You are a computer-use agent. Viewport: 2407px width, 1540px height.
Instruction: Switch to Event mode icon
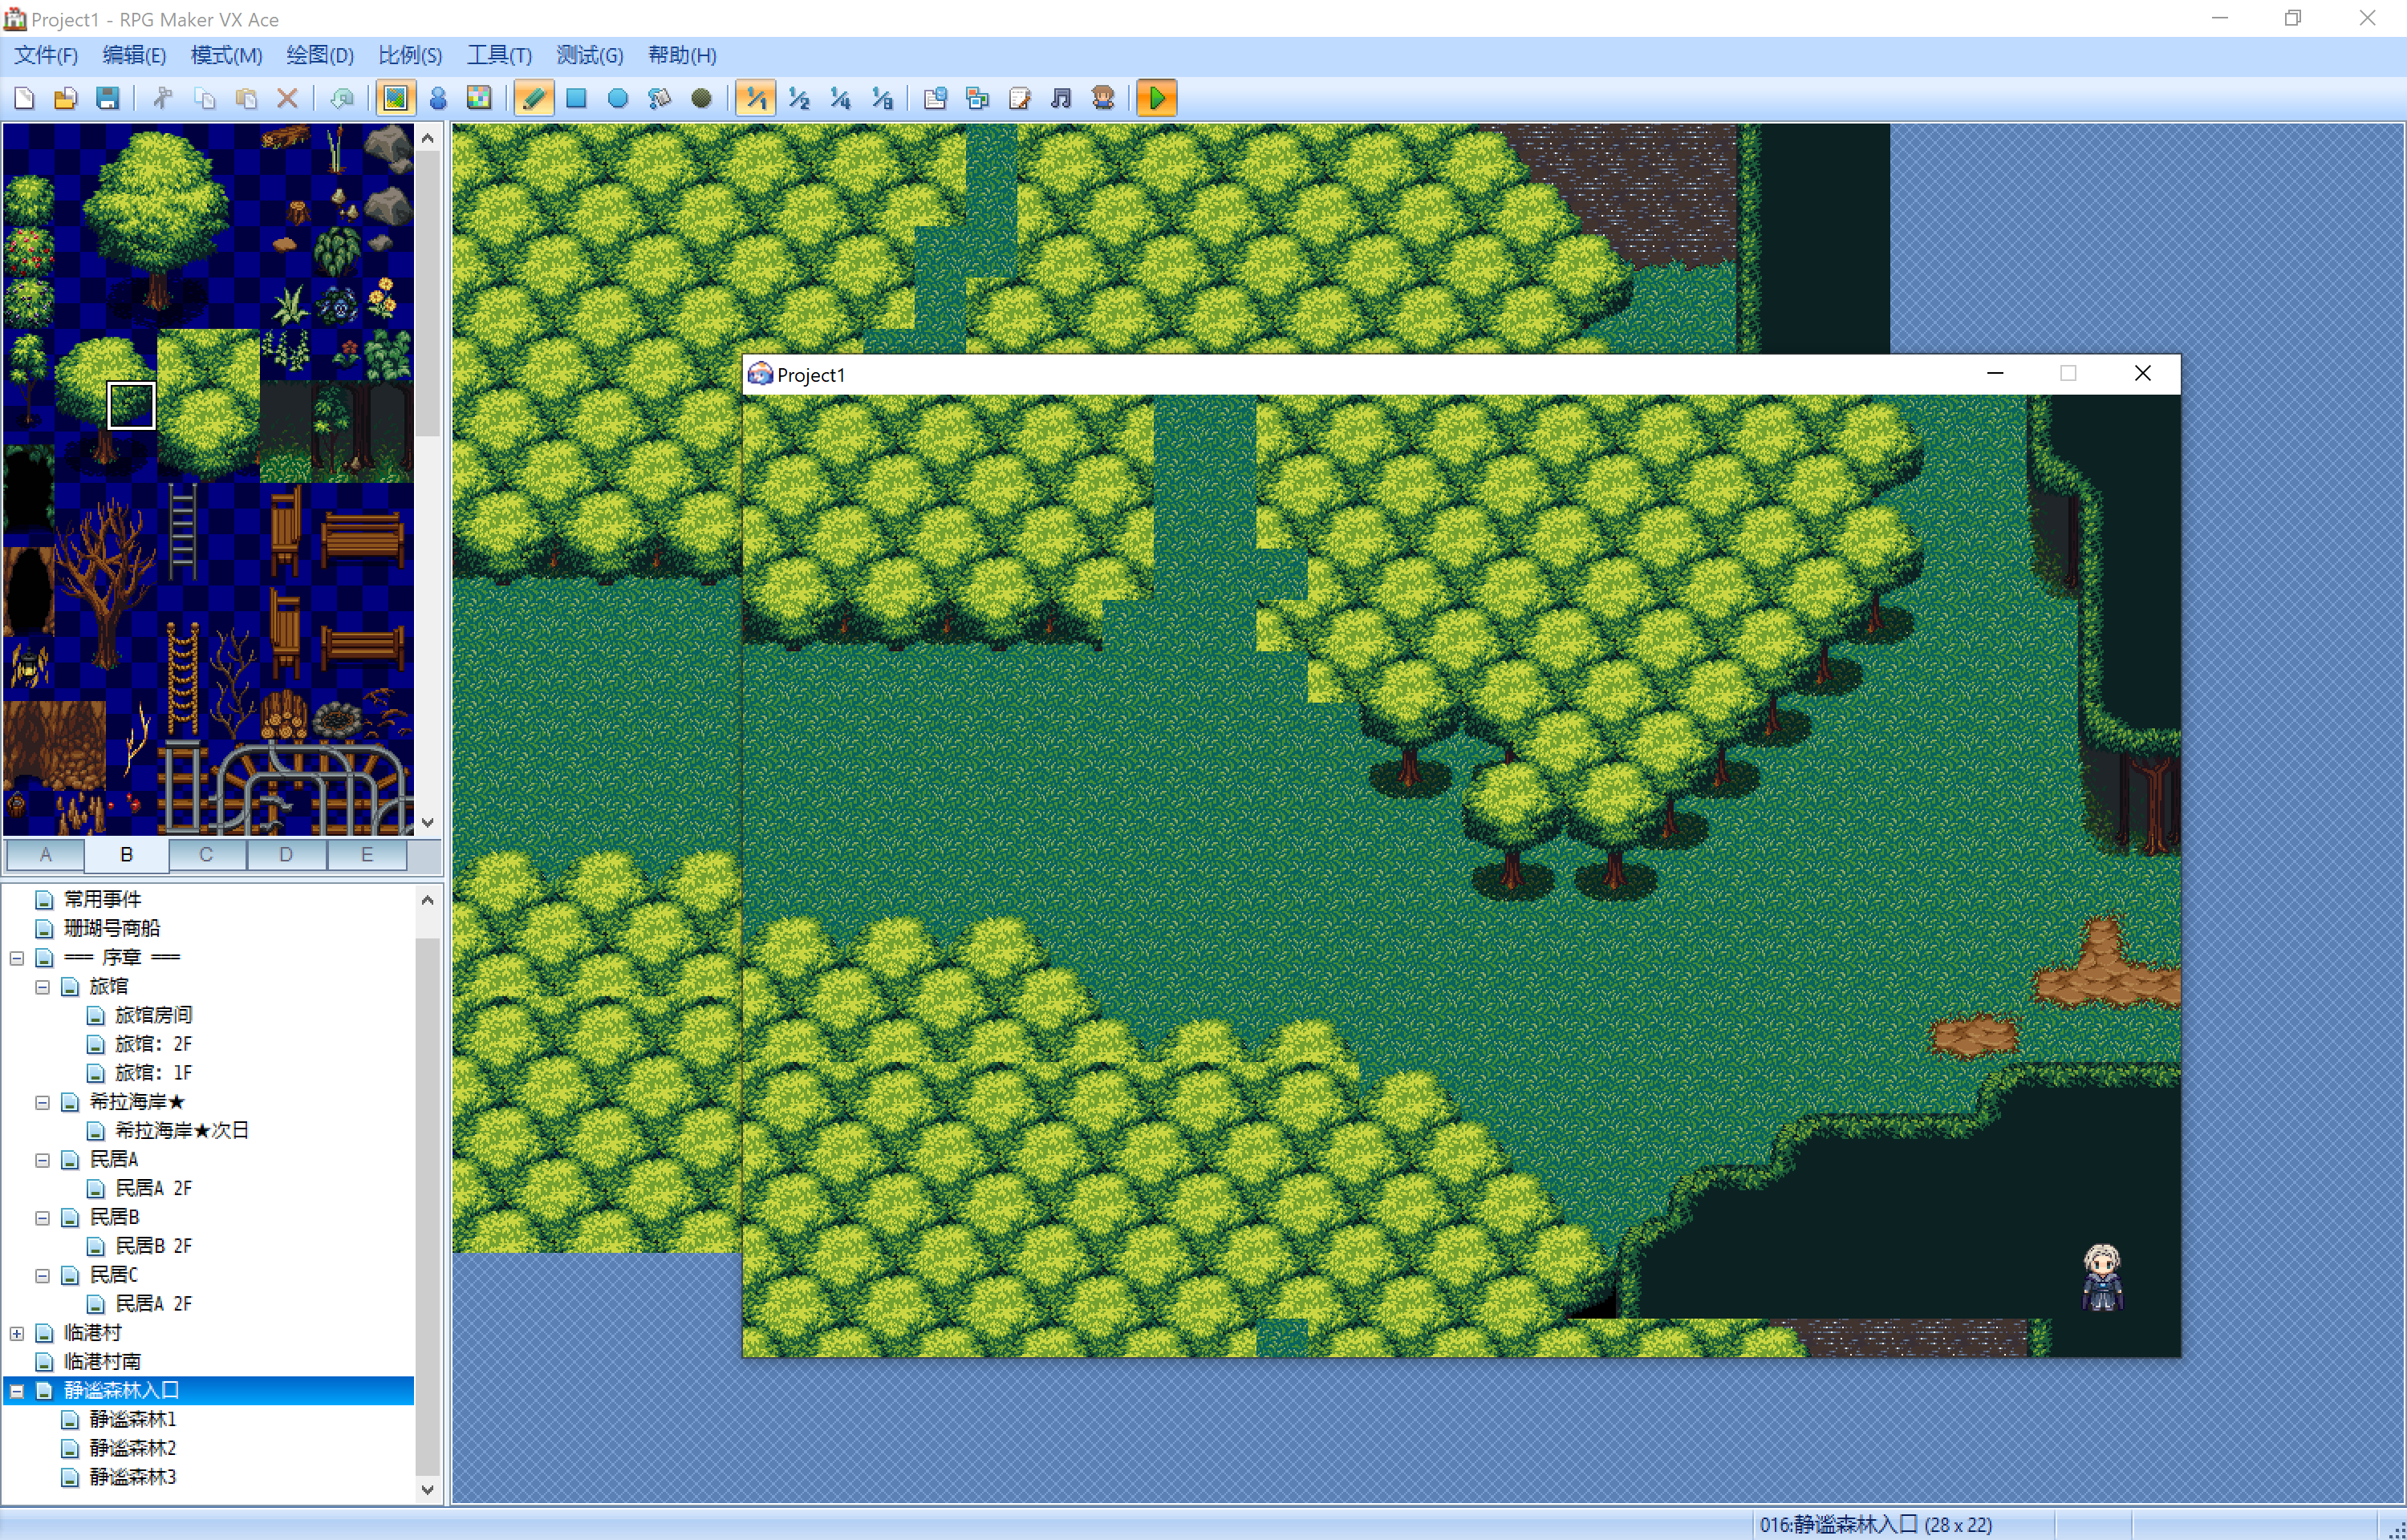point(438,98)
